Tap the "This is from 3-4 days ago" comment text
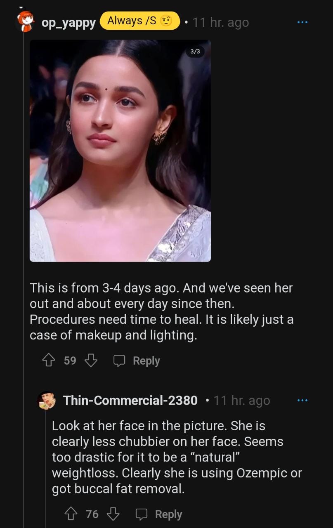 tap(161, 311)
